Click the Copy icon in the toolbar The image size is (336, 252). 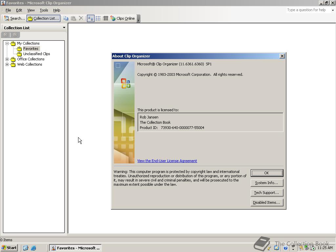tap(66, 18)
